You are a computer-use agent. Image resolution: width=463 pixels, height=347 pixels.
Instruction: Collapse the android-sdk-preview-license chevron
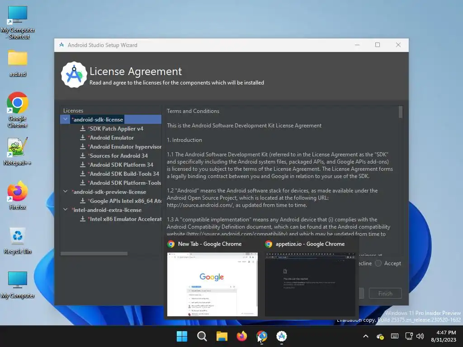(x=65, y=192)
